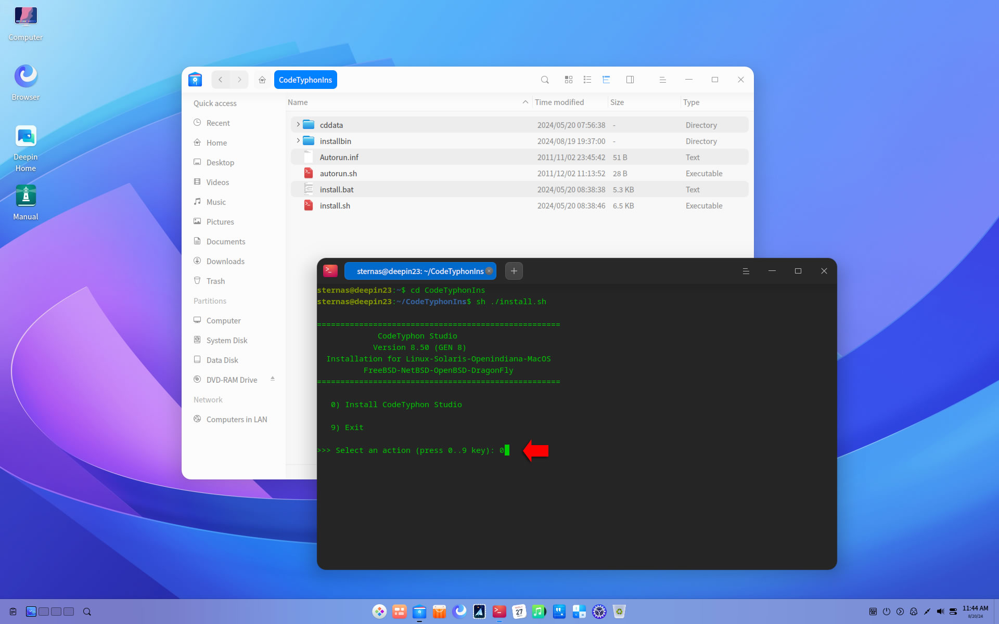This screenshot has height=624, width=999.
Task: Select the Autorun.inf file
Action: coord(519,157)
